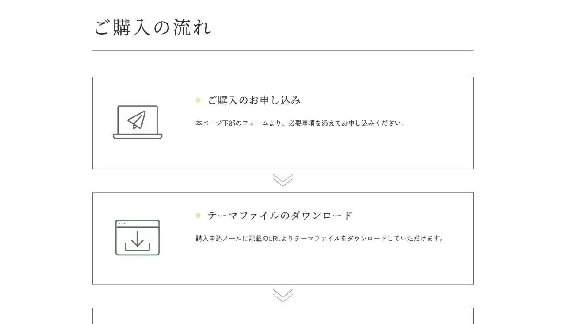Select the テーマファイルのダウンロード step title
This screenshot has width=566, height=324.
click(x=280, y=216)
